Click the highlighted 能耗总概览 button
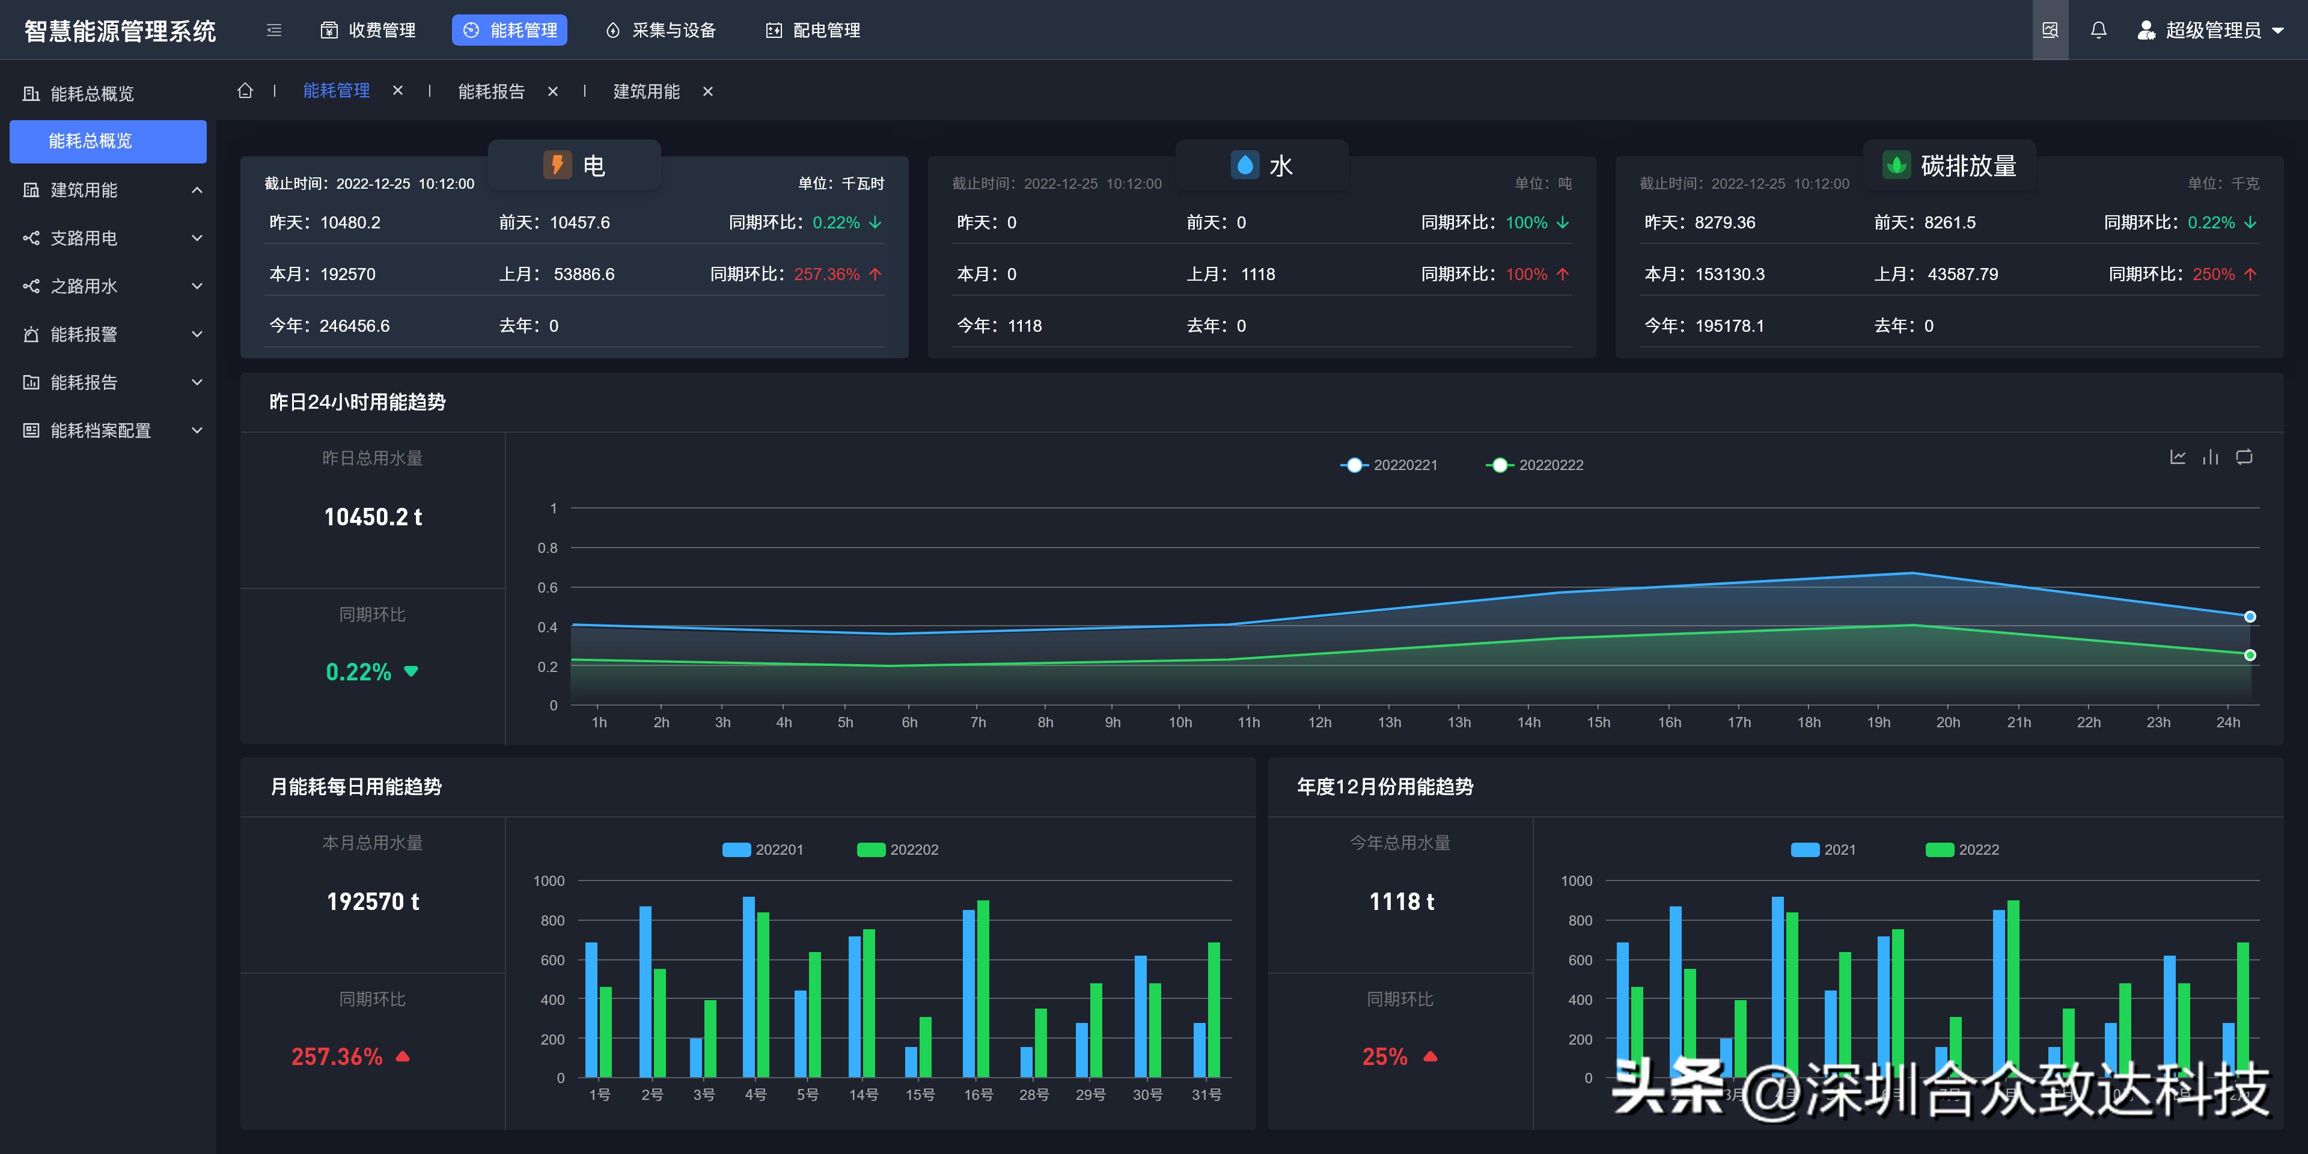This screenshot has width=2308, height=1154. click(x=108, y=141)
